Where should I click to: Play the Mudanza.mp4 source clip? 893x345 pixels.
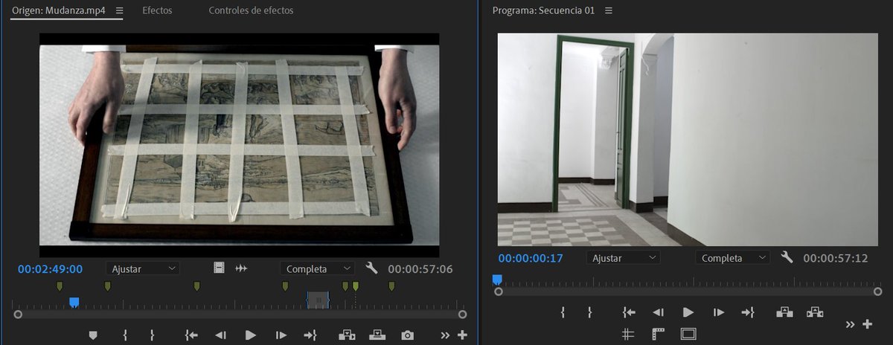[251, 335]
